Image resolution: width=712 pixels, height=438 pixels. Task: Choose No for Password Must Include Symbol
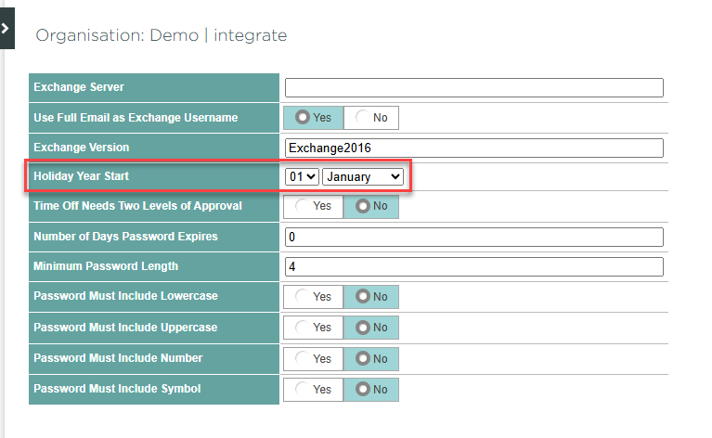point(371,390)
